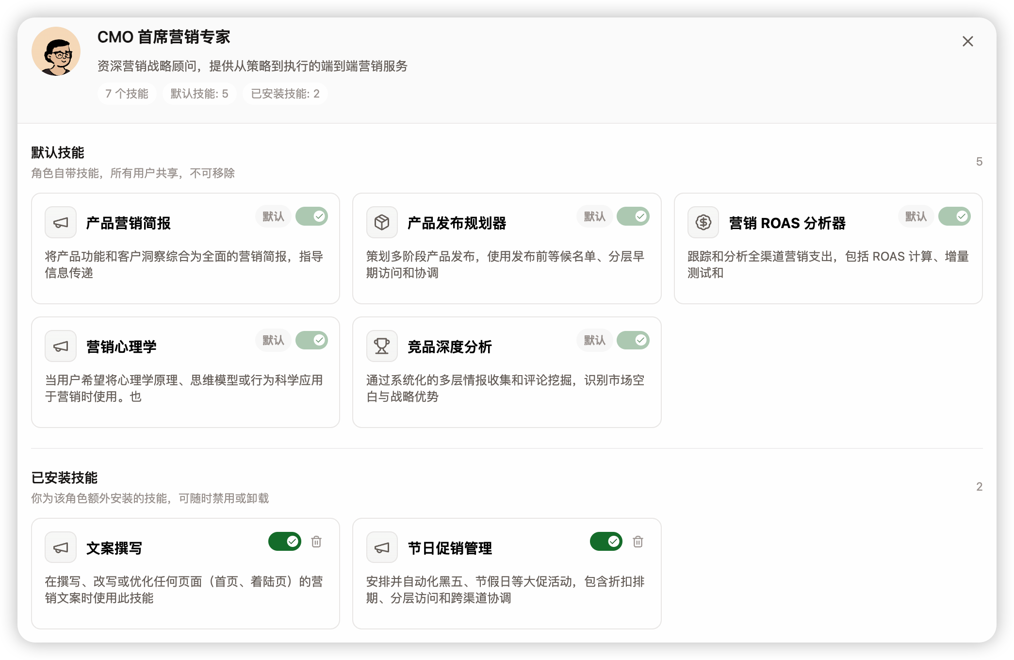Click the 默认 tag on 竞品深度分析
This screenshot has height=660, width=1014.
click(x=594, y=340)
